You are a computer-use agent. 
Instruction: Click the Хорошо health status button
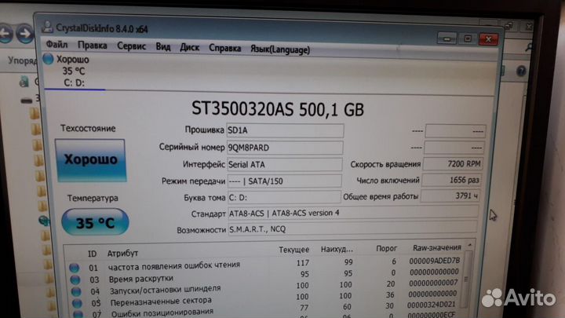90,160
